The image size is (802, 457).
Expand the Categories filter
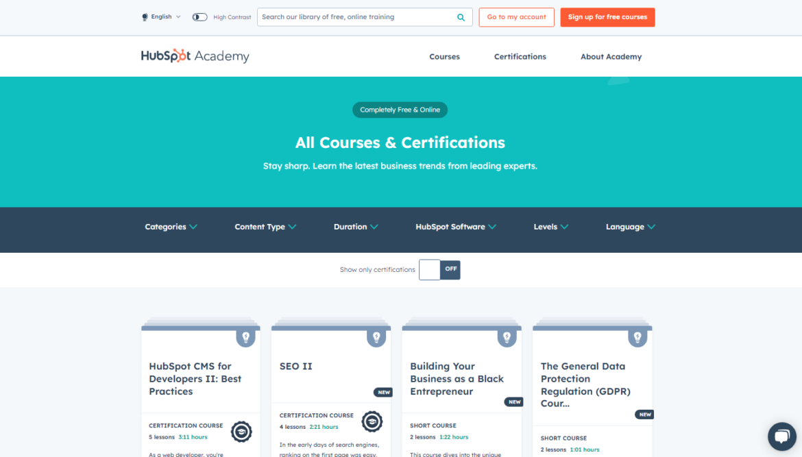(171, 227)
